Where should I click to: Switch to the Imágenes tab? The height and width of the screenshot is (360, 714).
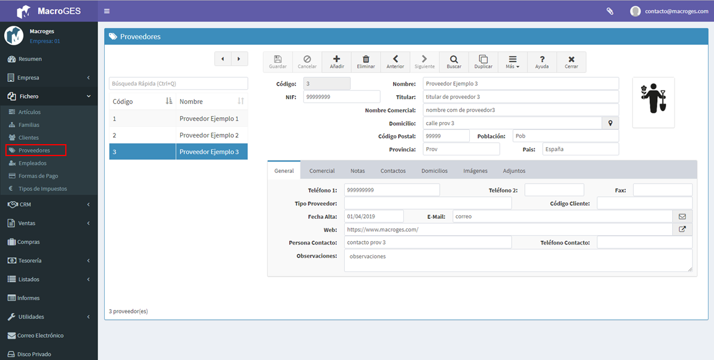point(475,170)
